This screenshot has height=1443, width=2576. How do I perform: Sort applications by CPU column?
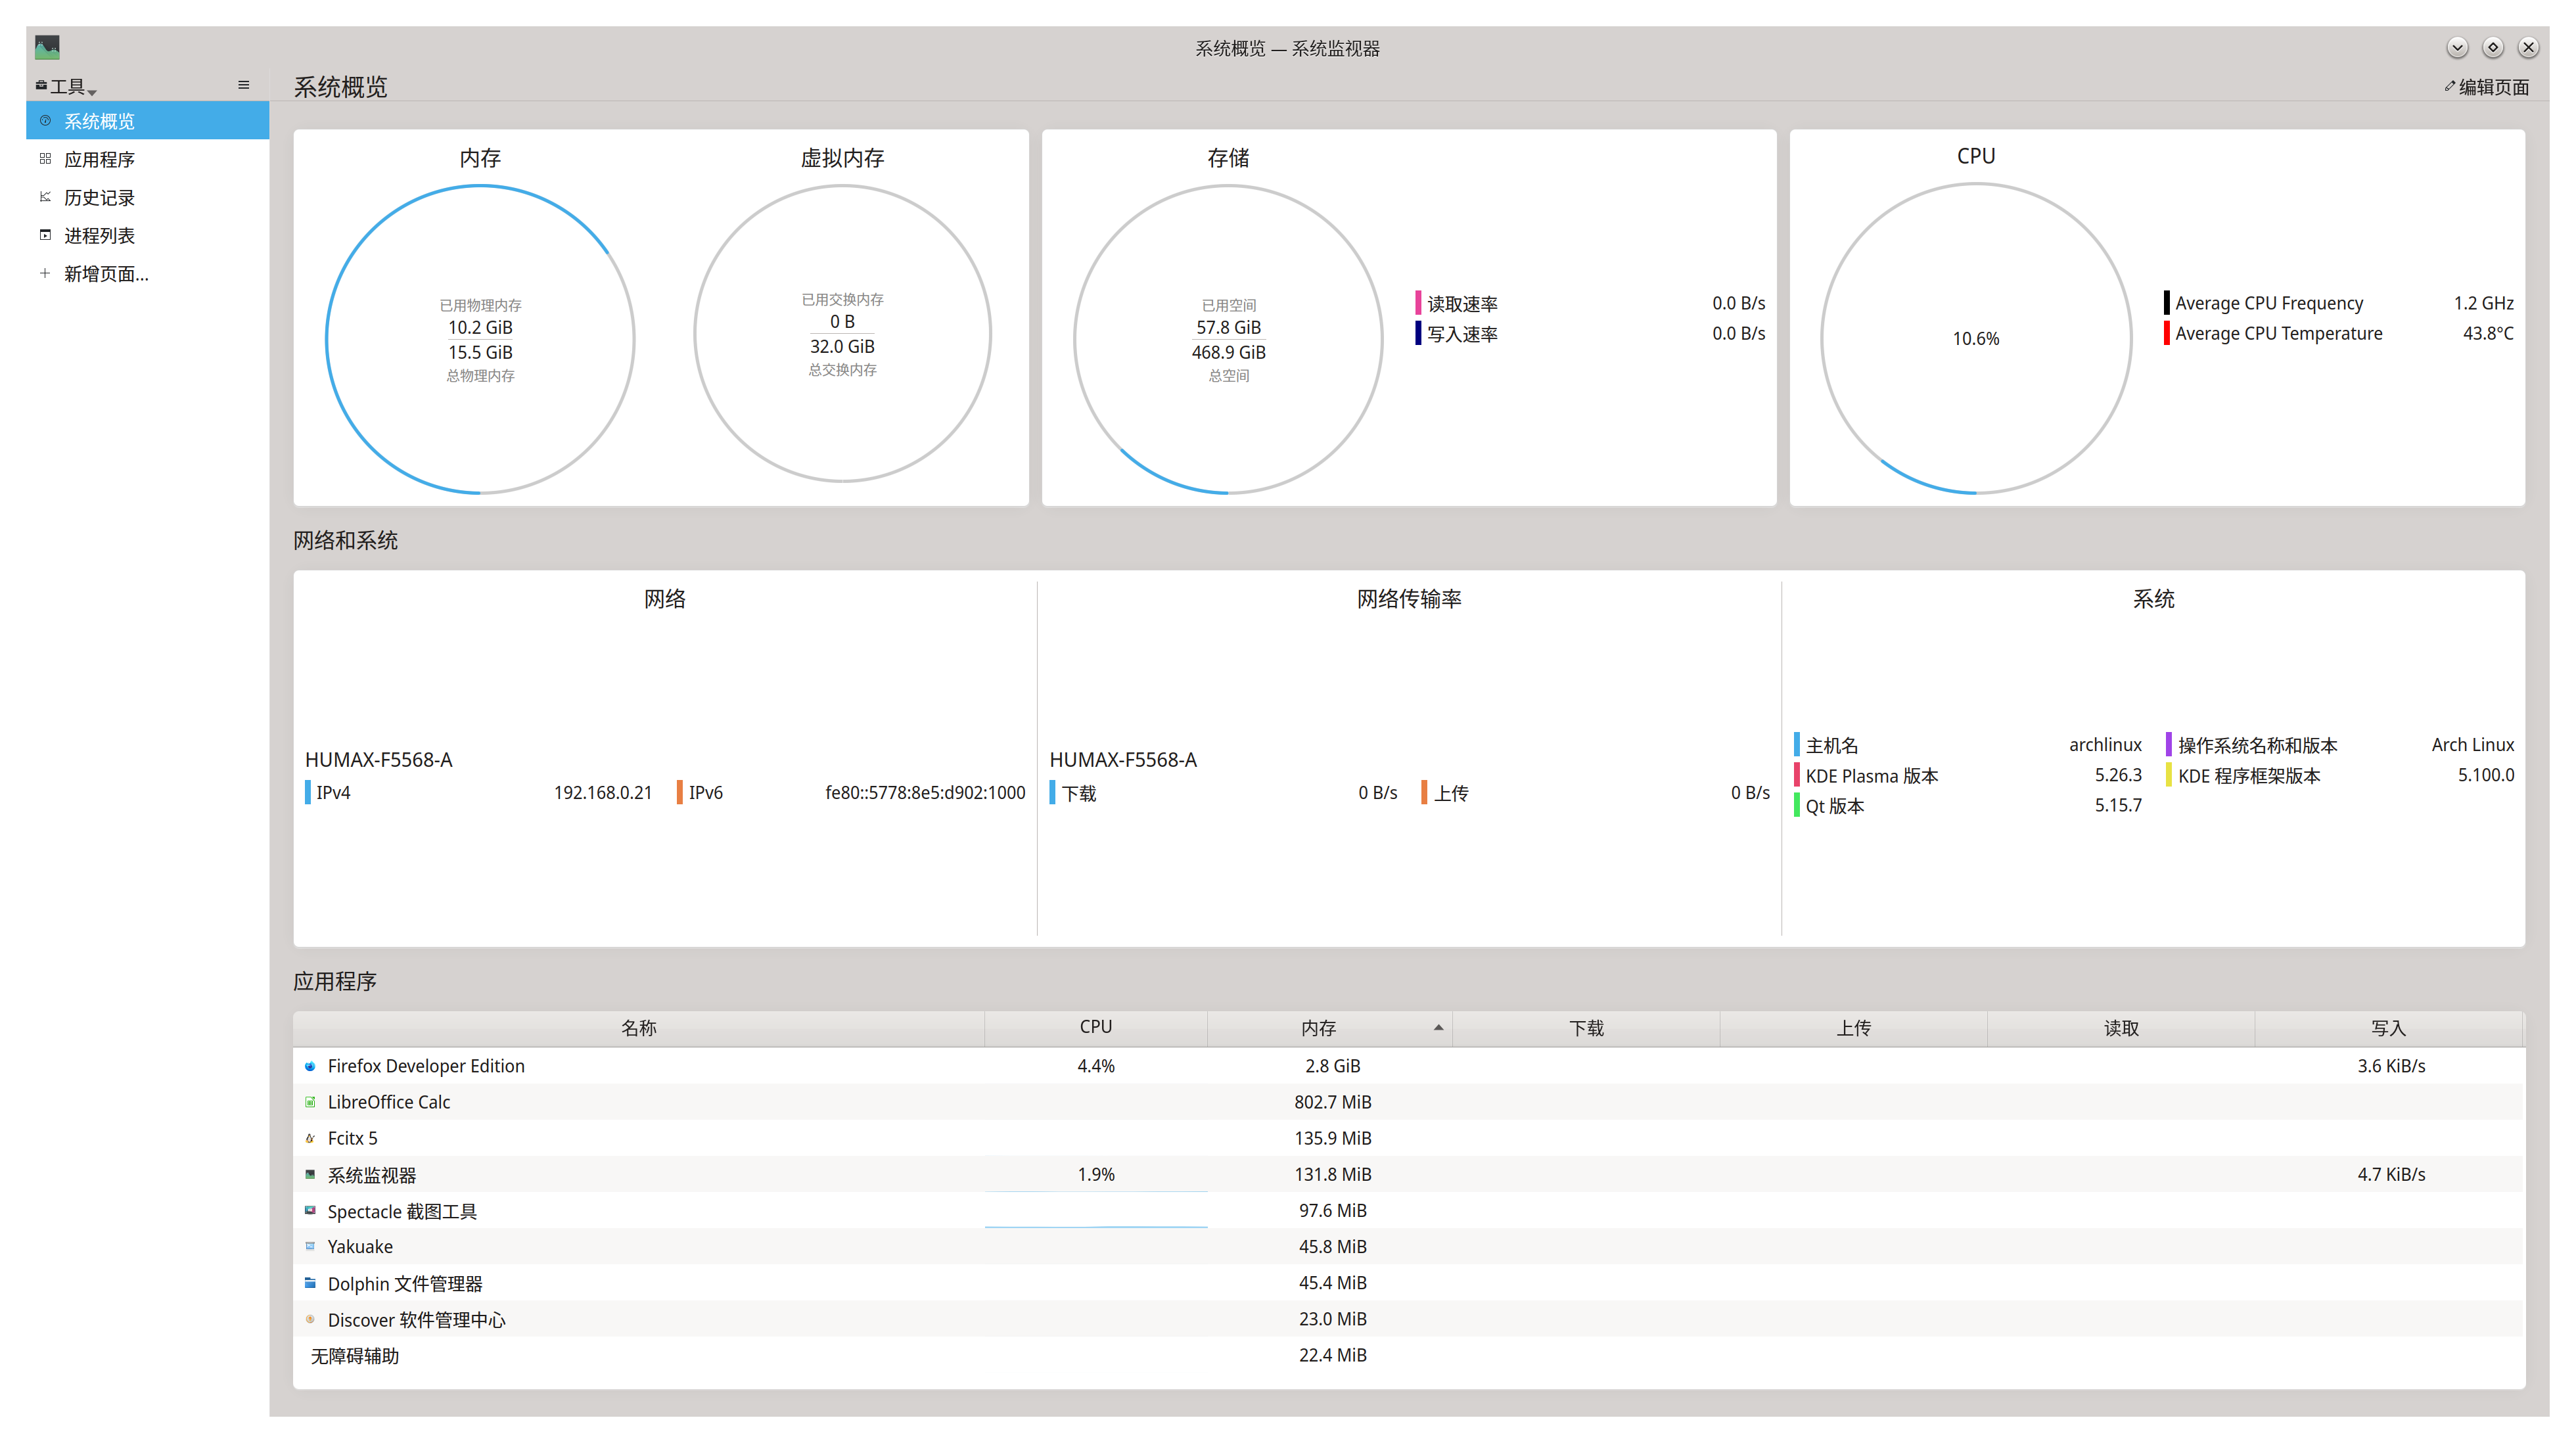click(1095, 1028)
